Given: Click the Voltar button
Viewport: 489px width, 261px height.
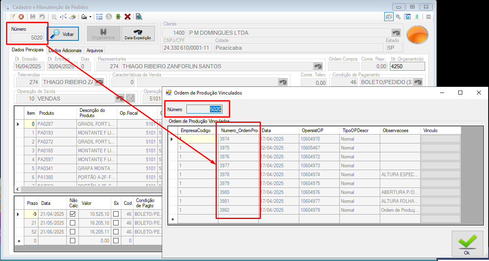Looking at the screenshot, I should (x=63, y=34).
